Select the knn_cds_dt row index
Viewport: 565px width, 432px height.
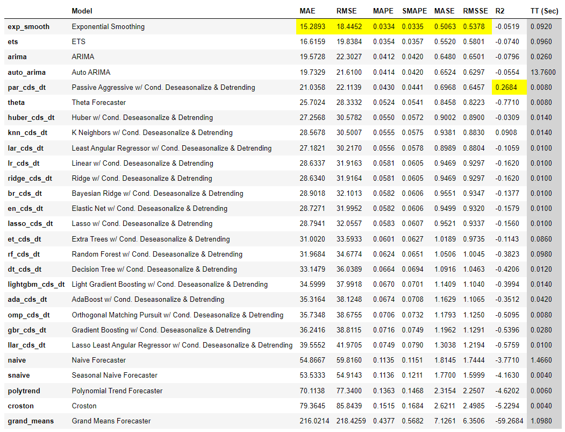pos(27,133)
